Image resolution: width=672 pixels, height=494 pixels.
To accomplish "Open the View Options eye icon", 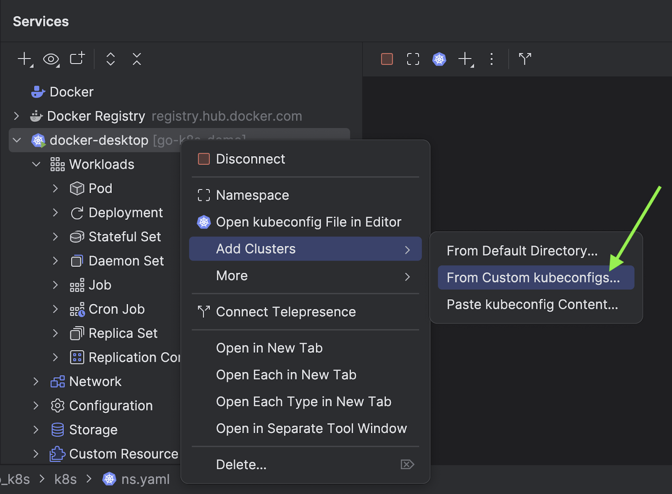I will [51, 59].
